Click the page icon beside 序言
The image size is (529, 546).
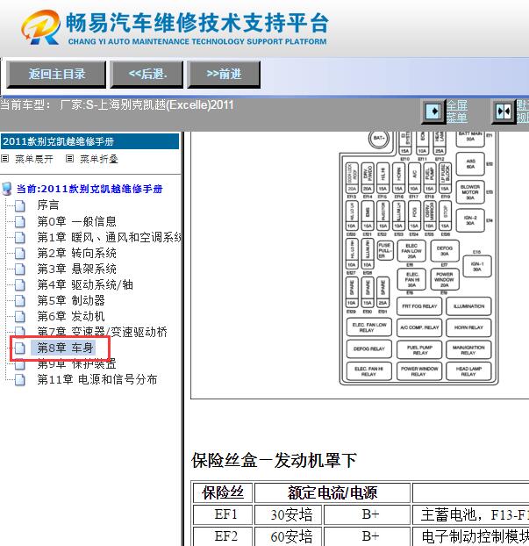coord(20,205)
